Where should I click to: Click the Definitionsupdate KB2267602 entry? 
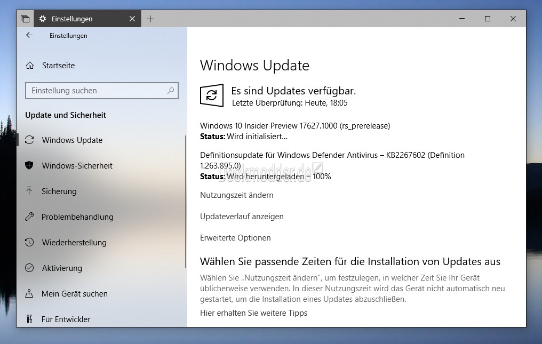(x=332, y=160)
